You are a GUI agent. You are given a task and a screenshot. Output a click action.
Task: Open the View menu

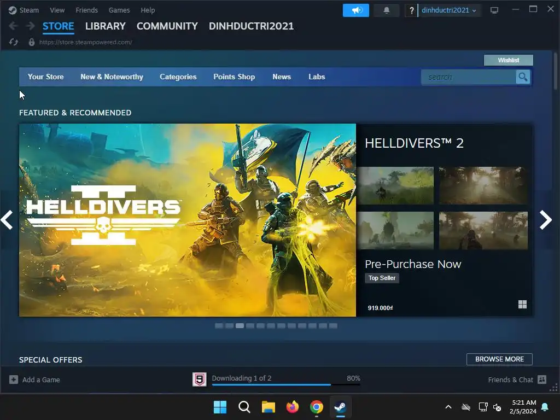(57, 10)
